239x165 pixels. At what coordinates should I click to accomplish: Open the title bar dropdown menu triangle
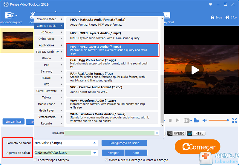[211, 4]
